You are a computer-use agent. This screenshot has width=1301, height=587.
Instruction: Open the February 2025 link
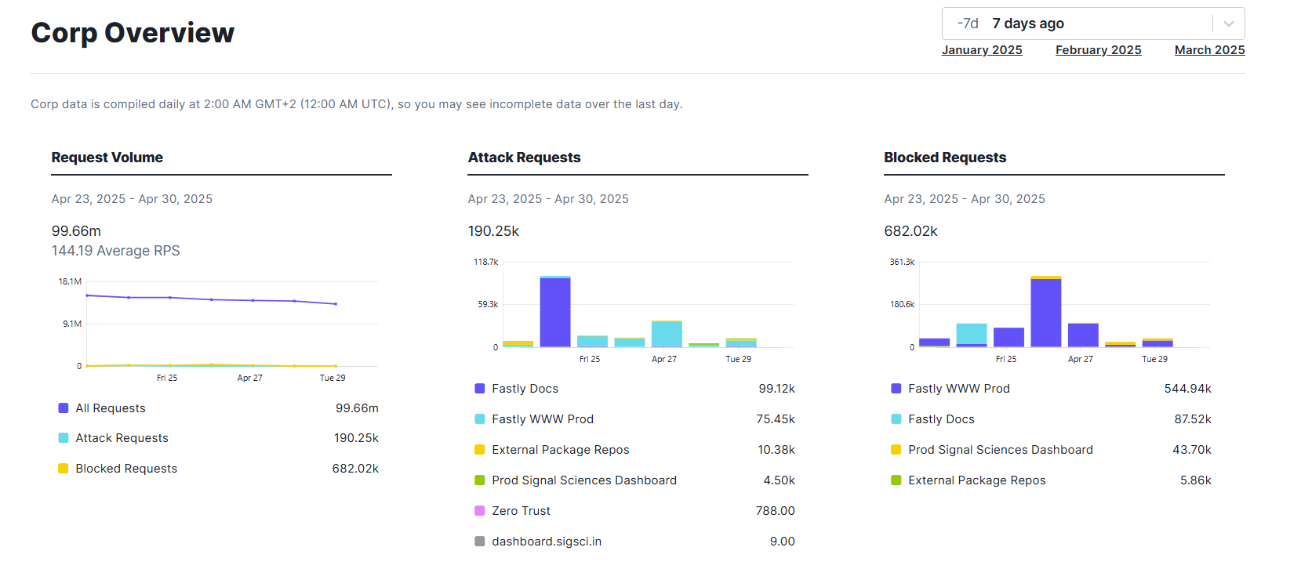[1098, 50]
